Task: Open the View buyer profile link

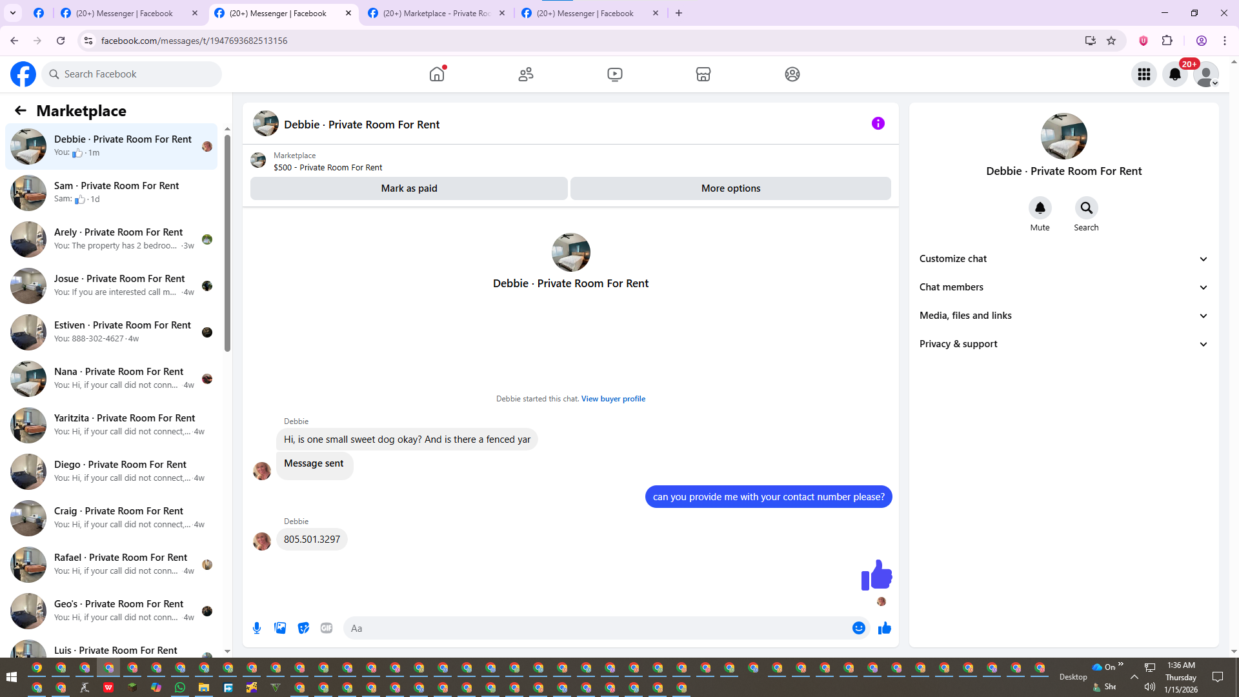Action: point(612,399)
